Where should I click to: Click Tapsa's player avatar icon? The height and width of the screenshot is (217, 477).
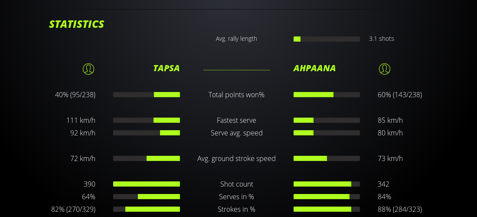tap(88, 69)
